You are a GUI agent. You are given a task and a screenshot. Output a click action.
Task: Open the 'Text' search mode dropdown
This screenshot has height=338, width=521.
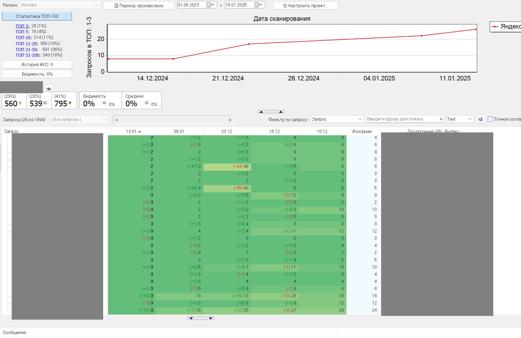[x=460, y=119]
